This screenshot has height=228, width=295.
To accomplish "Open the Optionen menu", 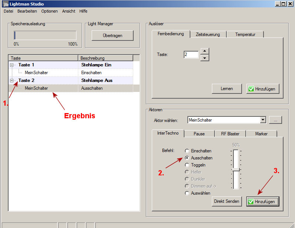I will point(49,11).
